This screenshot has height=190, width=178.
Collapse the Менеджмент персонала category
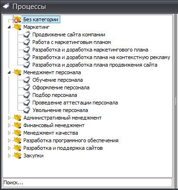9,73
